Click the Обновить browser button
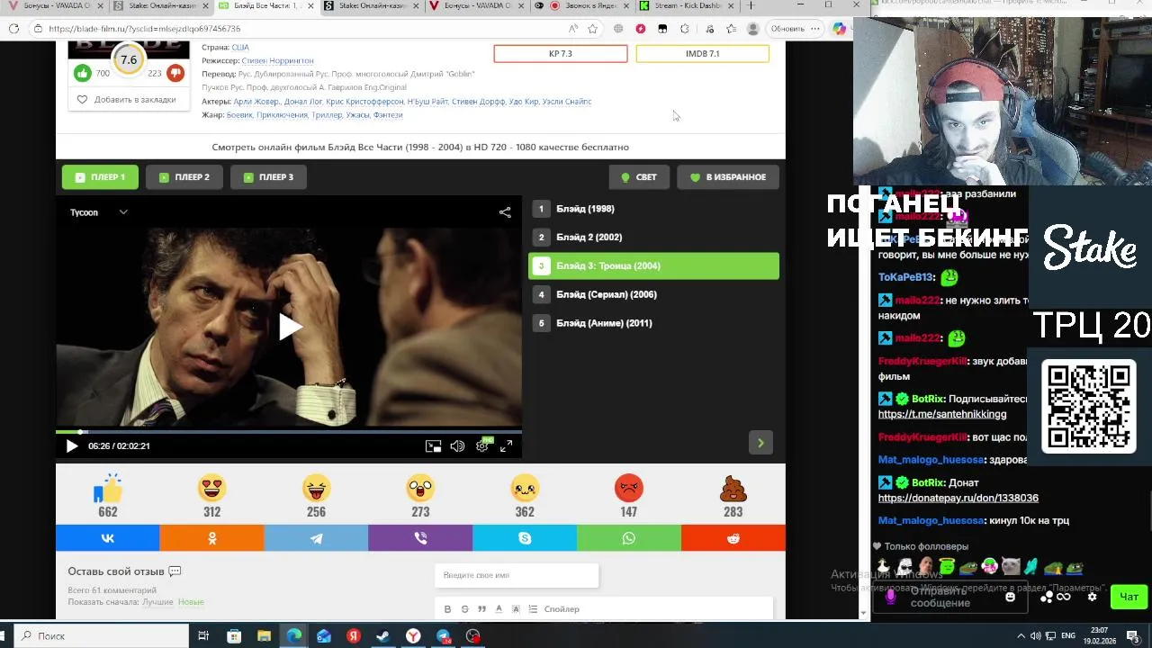Viewport: 1152px width, 648px height. [x=795, y=29]
